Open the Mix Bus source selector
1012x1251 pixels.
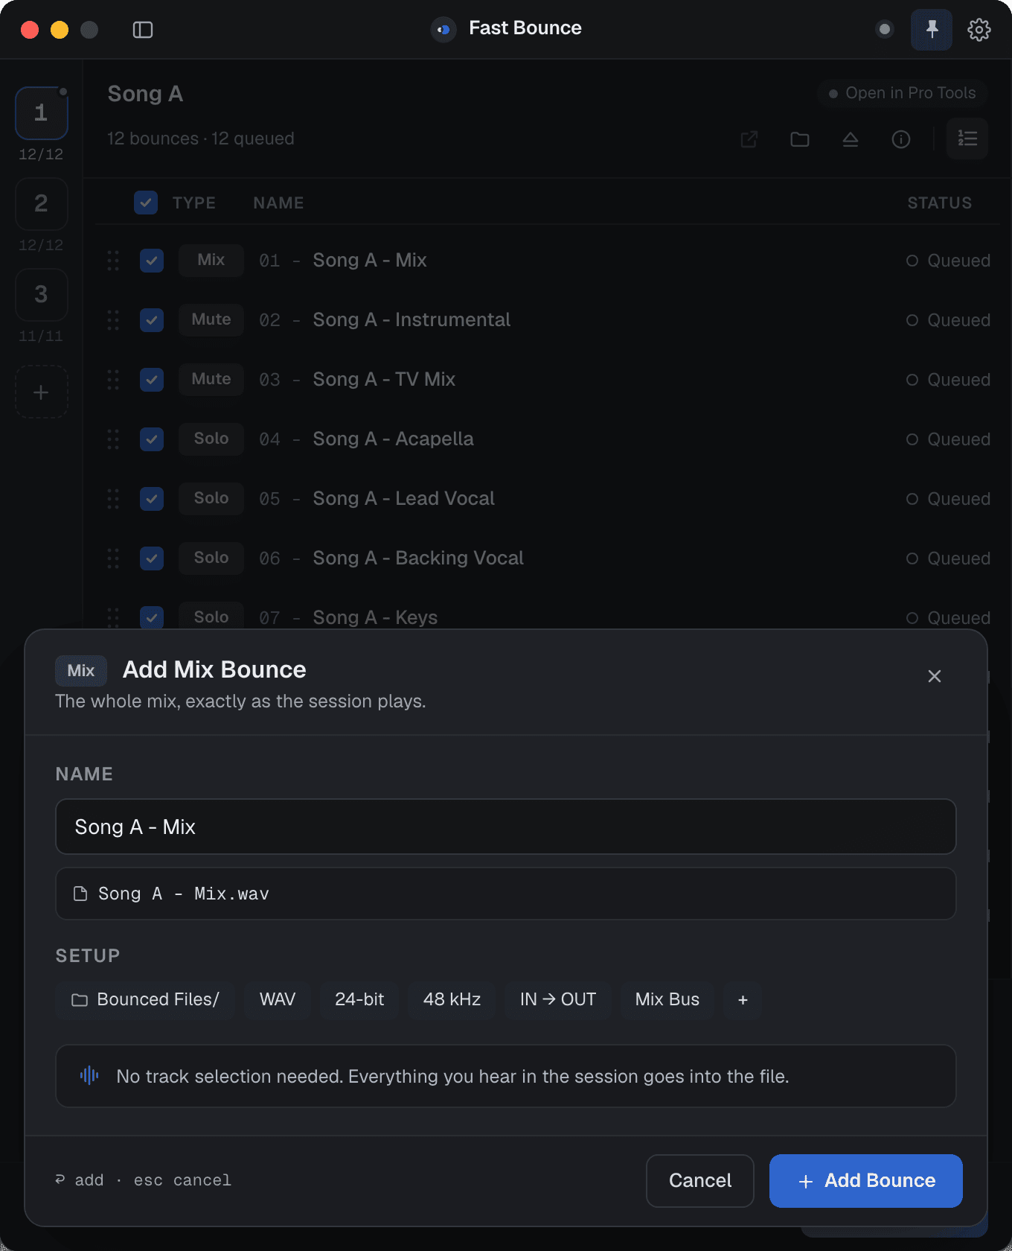667,999
